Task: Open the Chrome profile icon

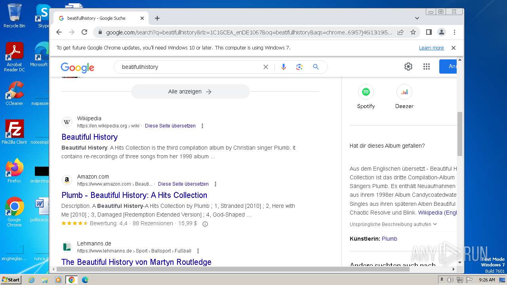Action: 441,32
